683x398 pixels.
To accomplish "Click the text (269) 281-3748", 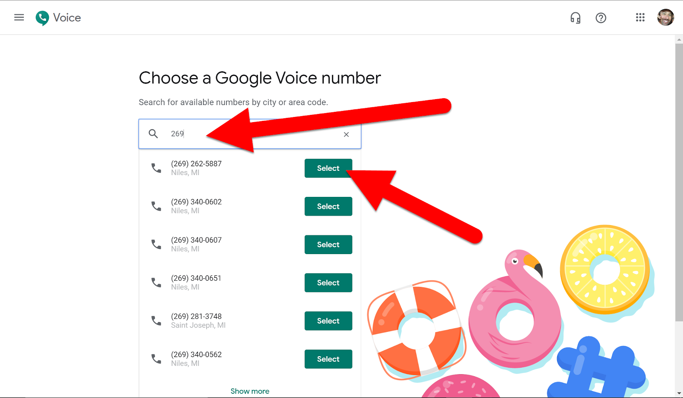I will click(196, 316).
